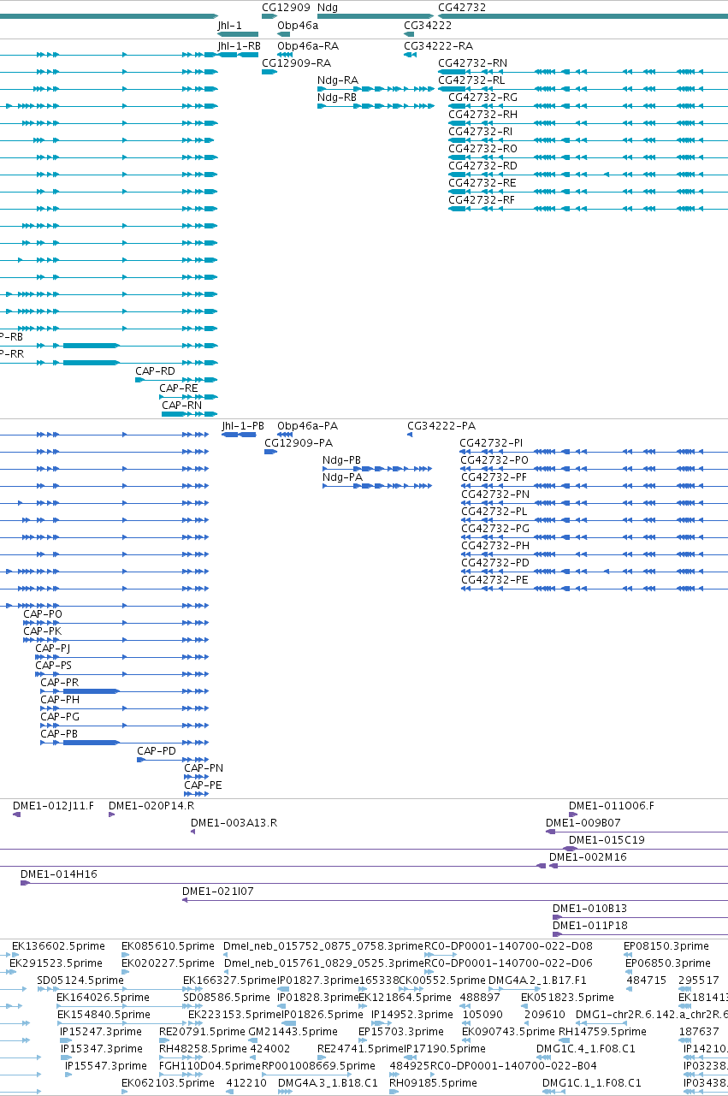Click transcript label CG42732-RF
Viewport: 728px width, 1096px height.
point(482,199)
